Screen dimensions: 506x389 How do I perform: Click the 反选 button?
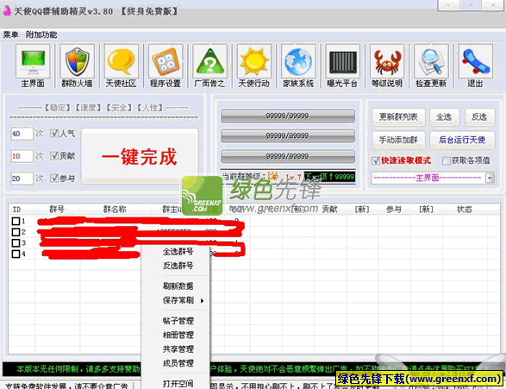pyautogui.click(x=479, y=116)
